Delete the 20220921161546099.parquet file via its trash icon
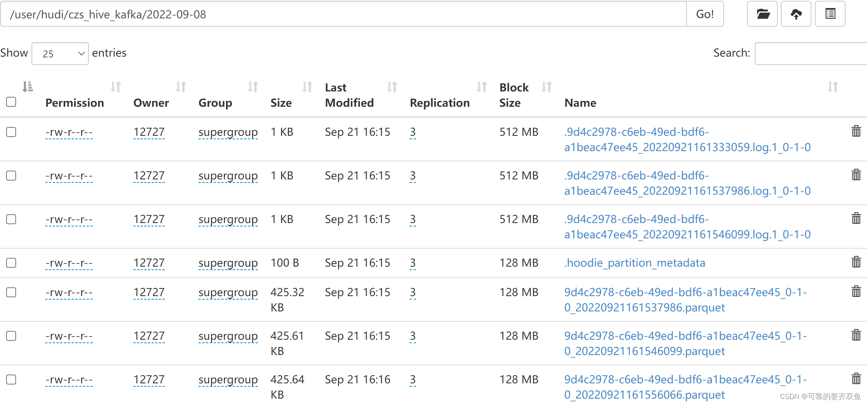Viewport: 867px width, 404px height. pyautogui.click(x=856, y=335)
